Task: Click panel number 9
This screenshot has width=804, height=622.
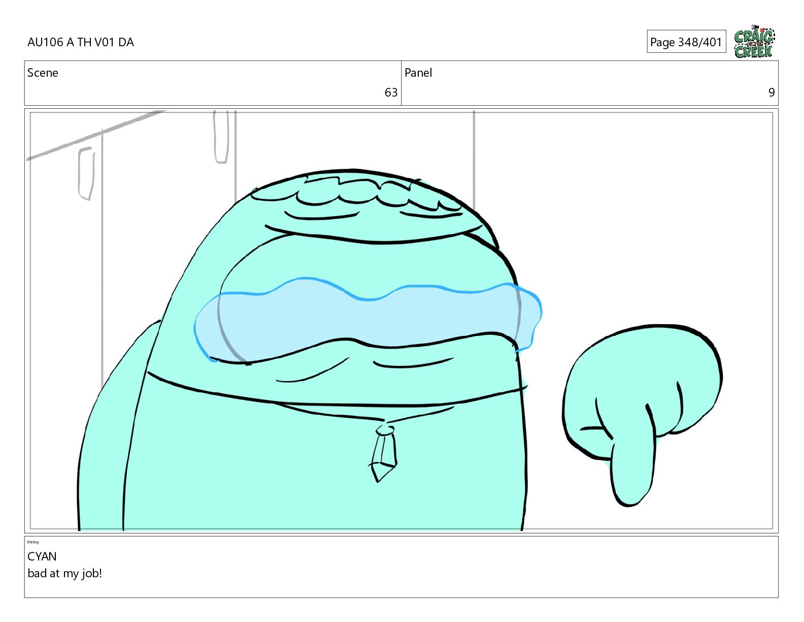Action: 772,92
